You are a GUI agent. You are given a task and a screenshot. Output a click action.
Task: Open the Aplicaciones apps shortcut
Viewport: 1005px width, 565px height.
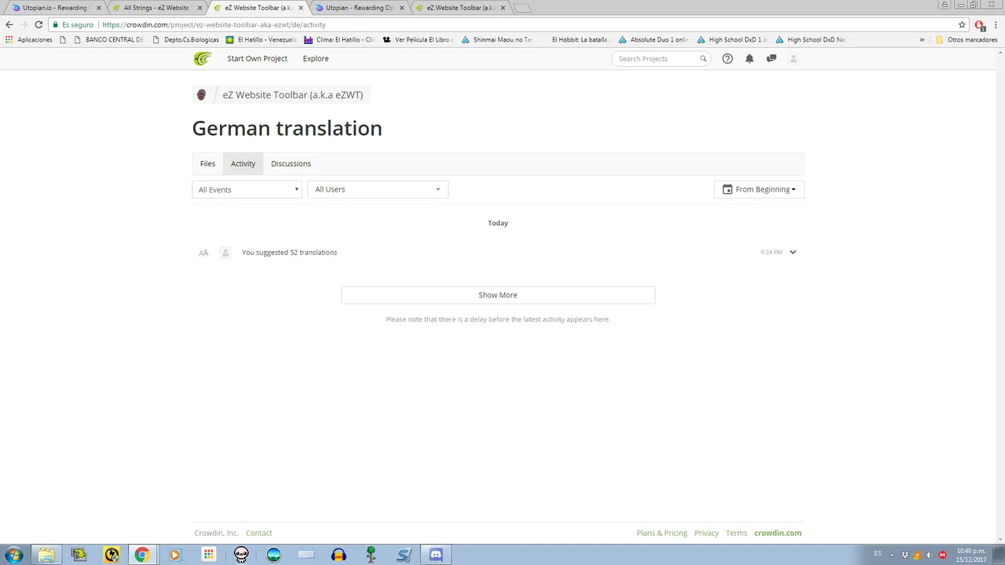(x=28, y=39)
